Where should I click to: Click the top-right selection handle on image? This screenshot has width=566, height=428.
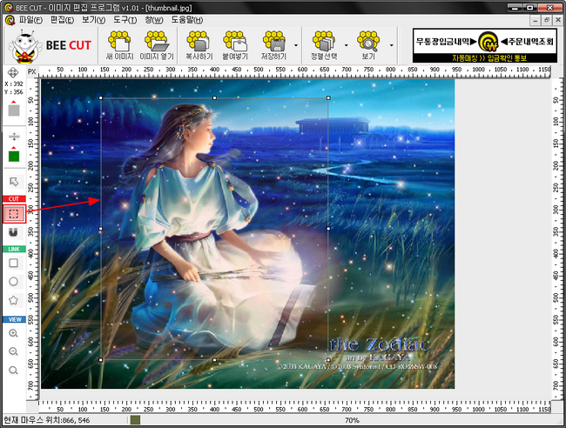click(x=327, y=98)
